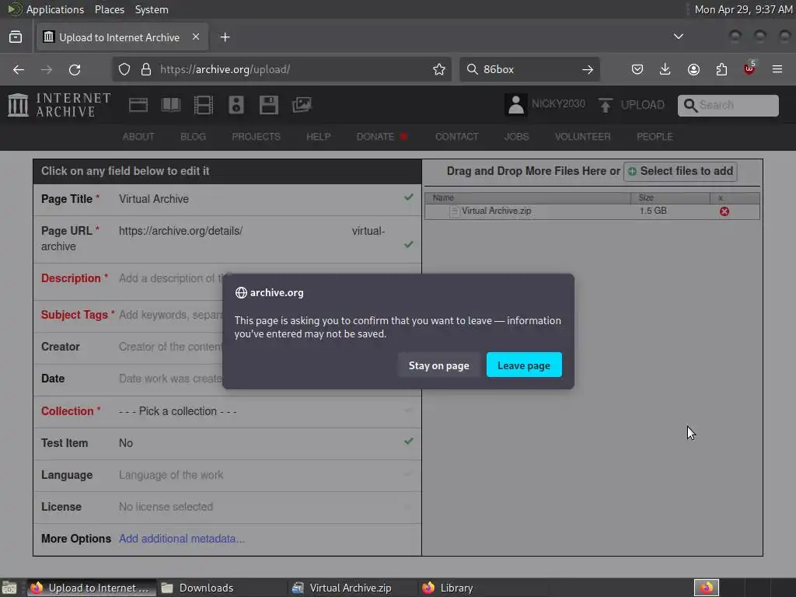Click the Name column header
Image resolution: width=796 pixels, height=597 pixels.
click(528, 197)
